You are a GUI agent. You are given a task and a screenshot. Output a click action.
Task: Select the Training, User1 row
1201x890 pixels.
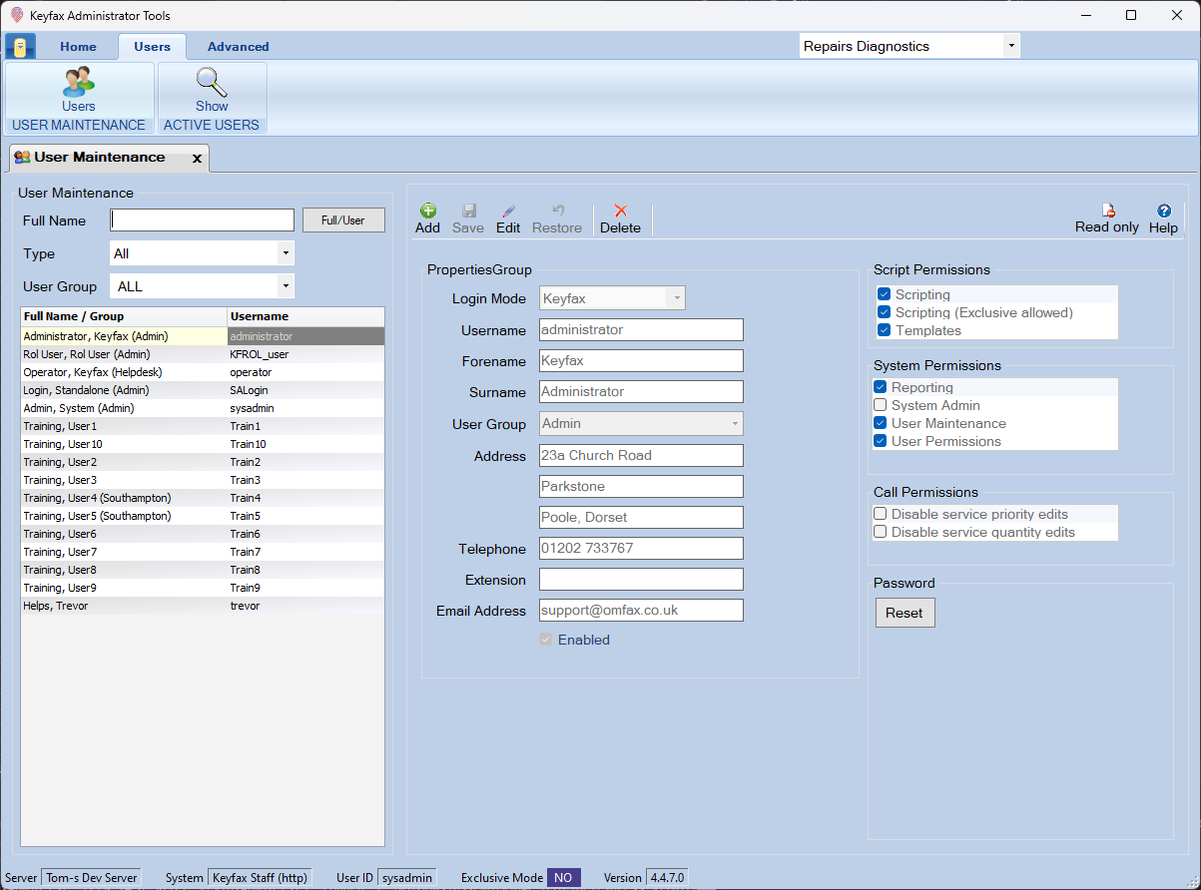[203, 426]
